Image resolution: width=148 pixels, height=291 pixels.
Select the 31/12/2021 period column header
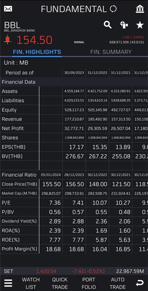tap(121, 72)
